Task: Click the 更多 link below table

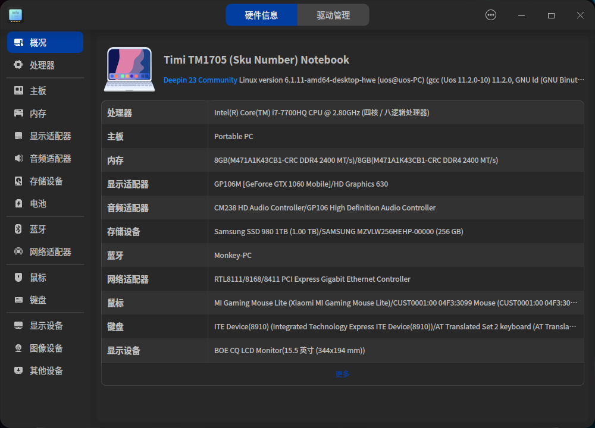Action: click(342, 374)
